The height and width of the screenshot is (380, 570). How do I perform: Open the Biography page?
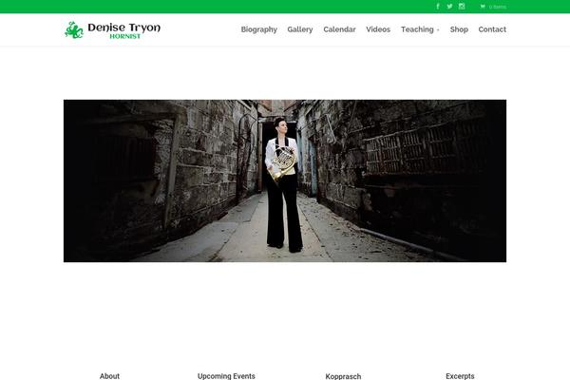(x=258, y=29)
